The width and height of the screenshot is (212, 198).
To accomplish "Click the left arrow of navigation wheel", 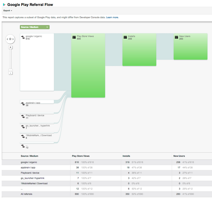I will 7,39.
